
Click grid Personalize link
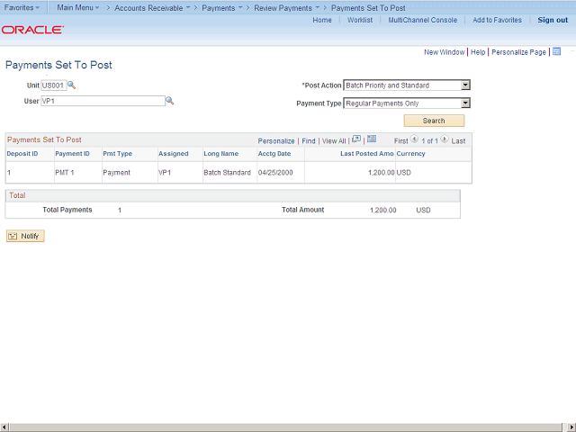[276, 141]
